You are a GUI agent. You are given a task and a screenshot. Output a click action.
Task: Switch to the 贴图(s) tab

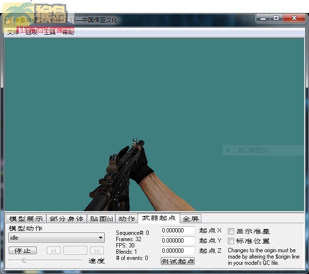(101, 218)
